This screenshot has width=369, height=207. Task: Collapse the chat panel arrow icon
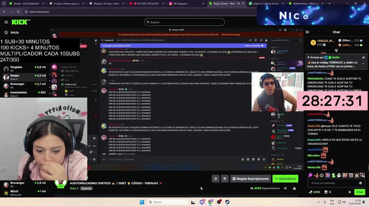click(307, 32)
